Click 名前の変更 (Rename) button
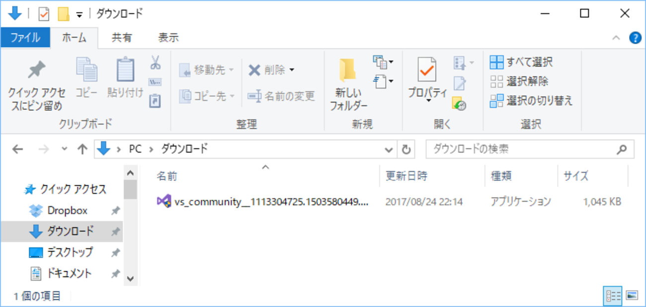Screen dimensions: 646x307 click(281, 95)
